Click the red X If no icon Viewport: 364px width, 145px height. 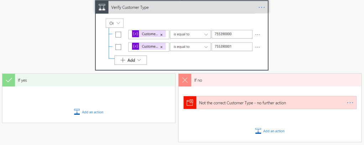click(x=185, y=80)
